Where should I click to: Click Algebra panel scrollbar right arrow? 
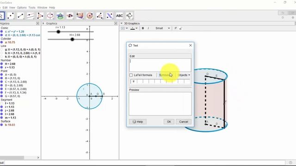(x=38, y=158)
